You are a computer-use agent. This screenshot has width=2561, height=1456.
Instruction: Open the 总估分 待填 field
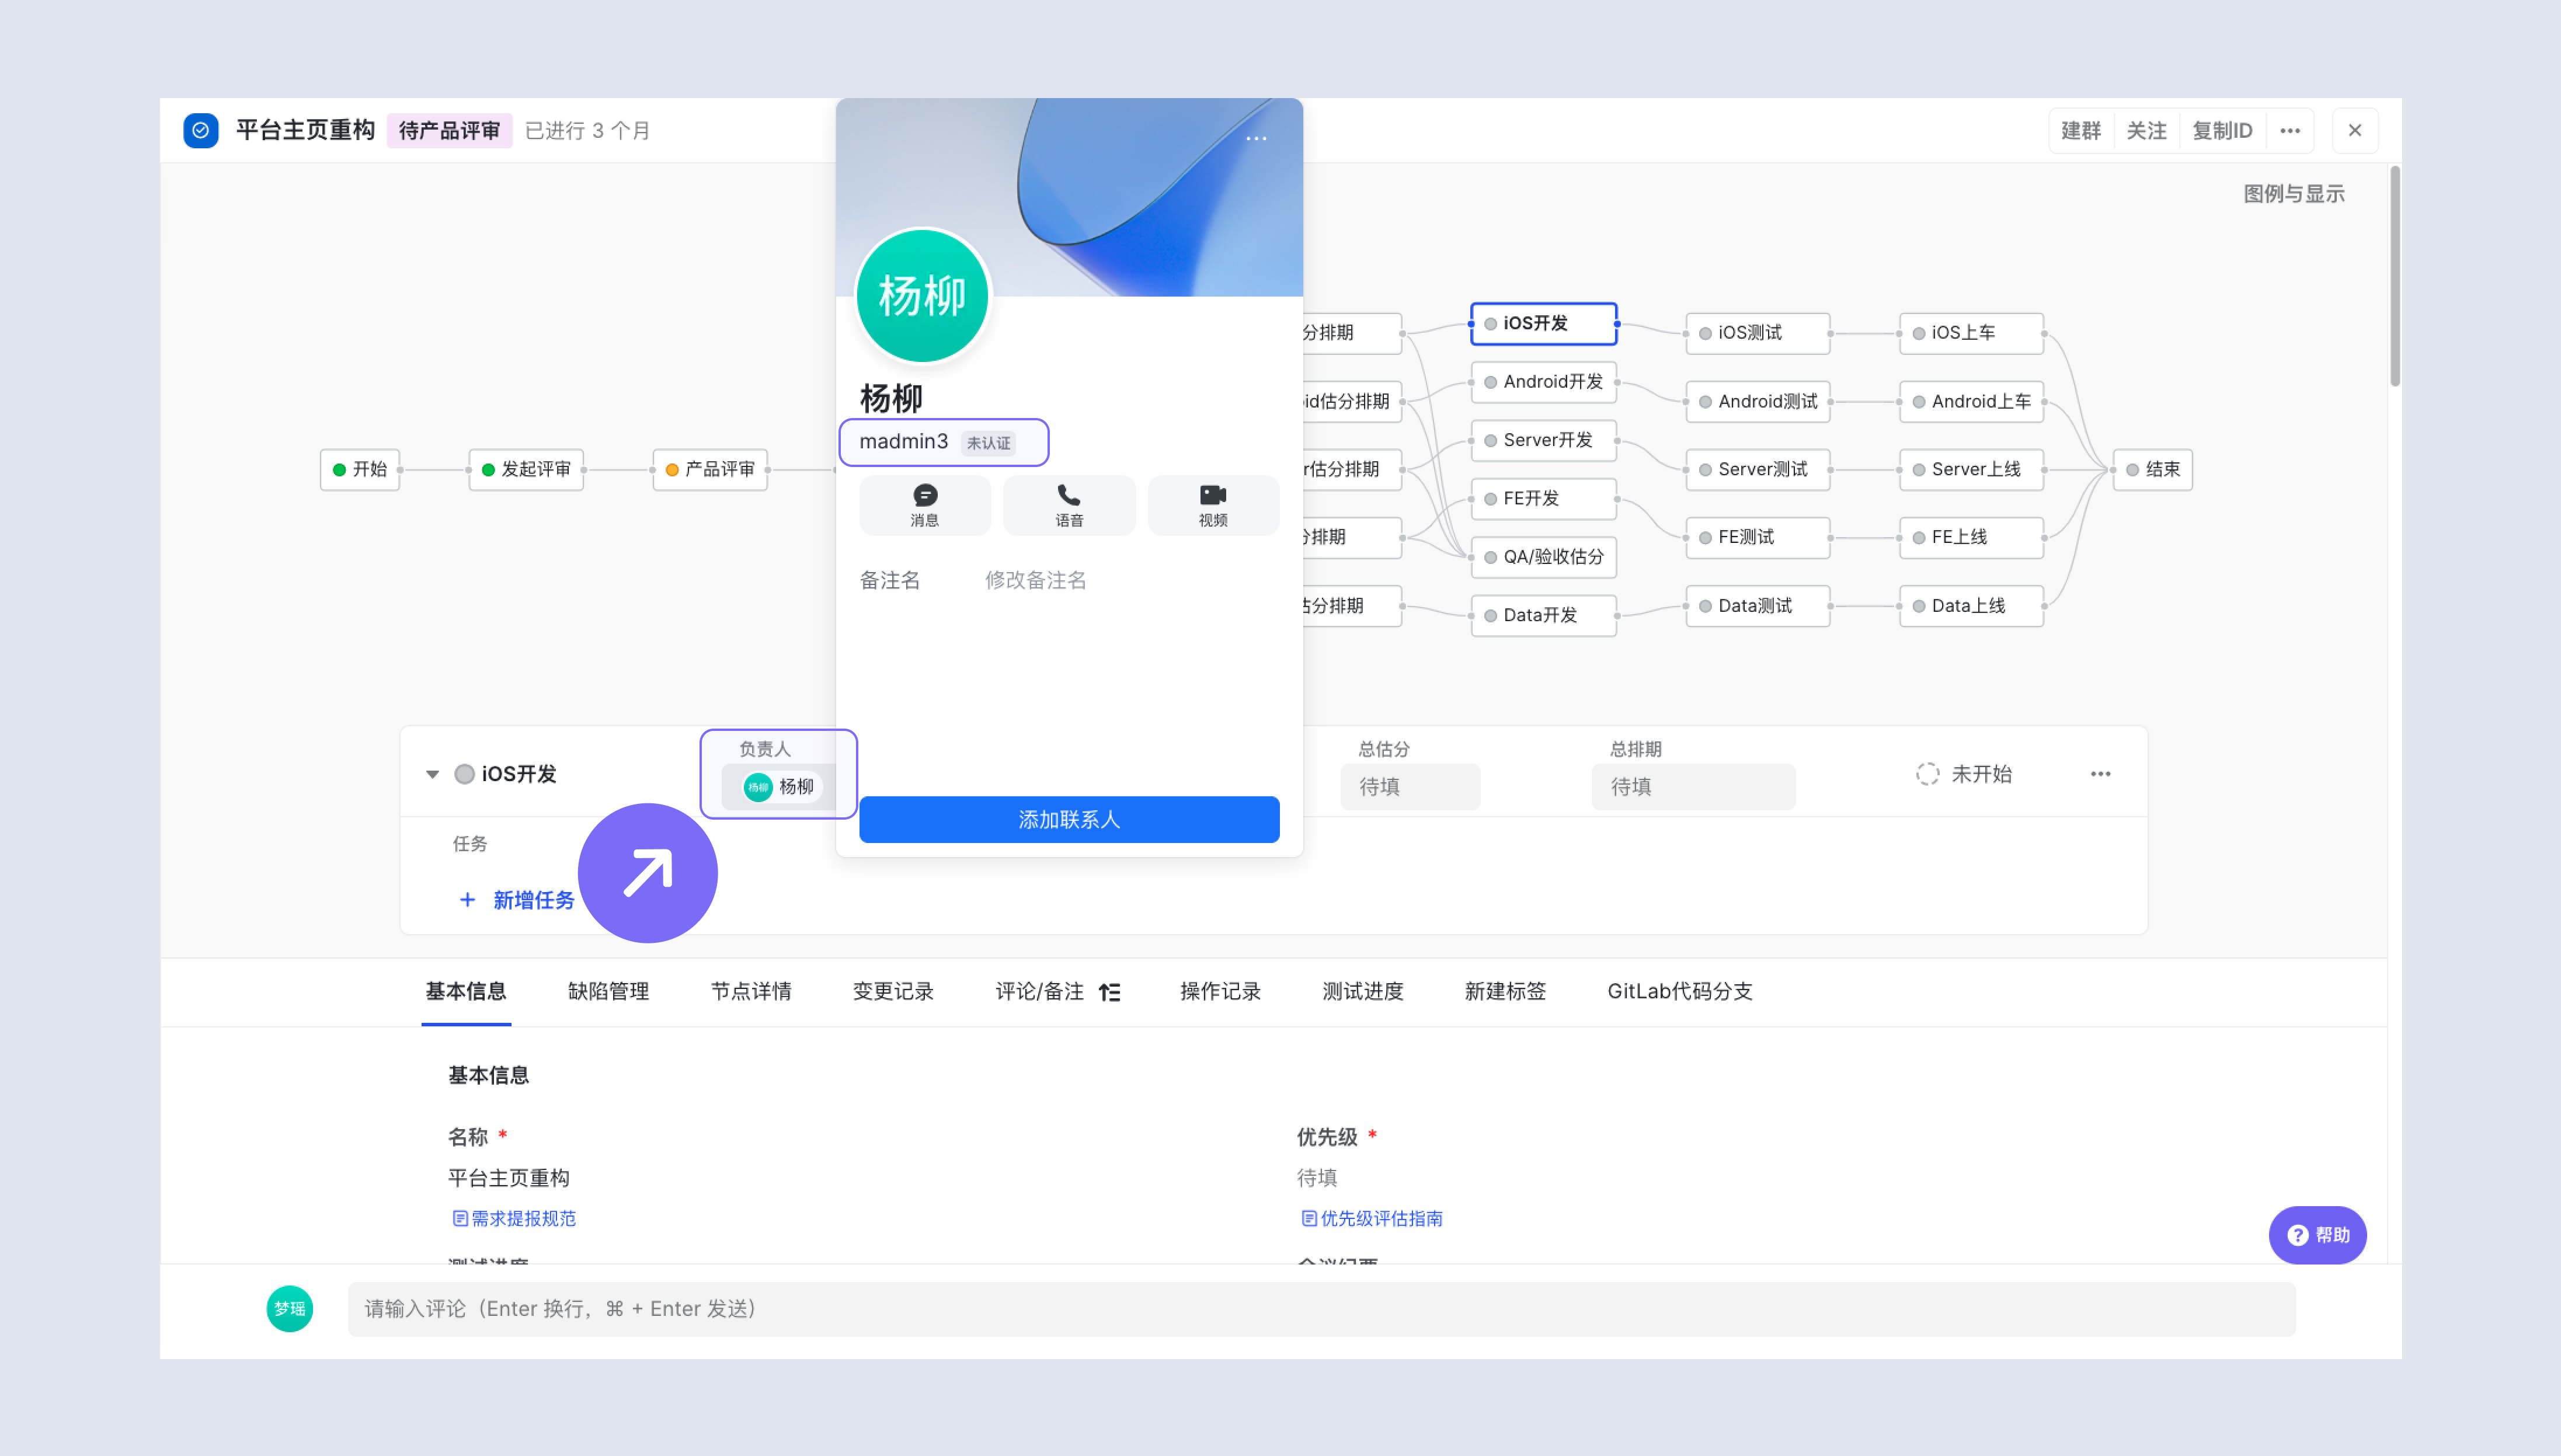[x=1410, y=786]
